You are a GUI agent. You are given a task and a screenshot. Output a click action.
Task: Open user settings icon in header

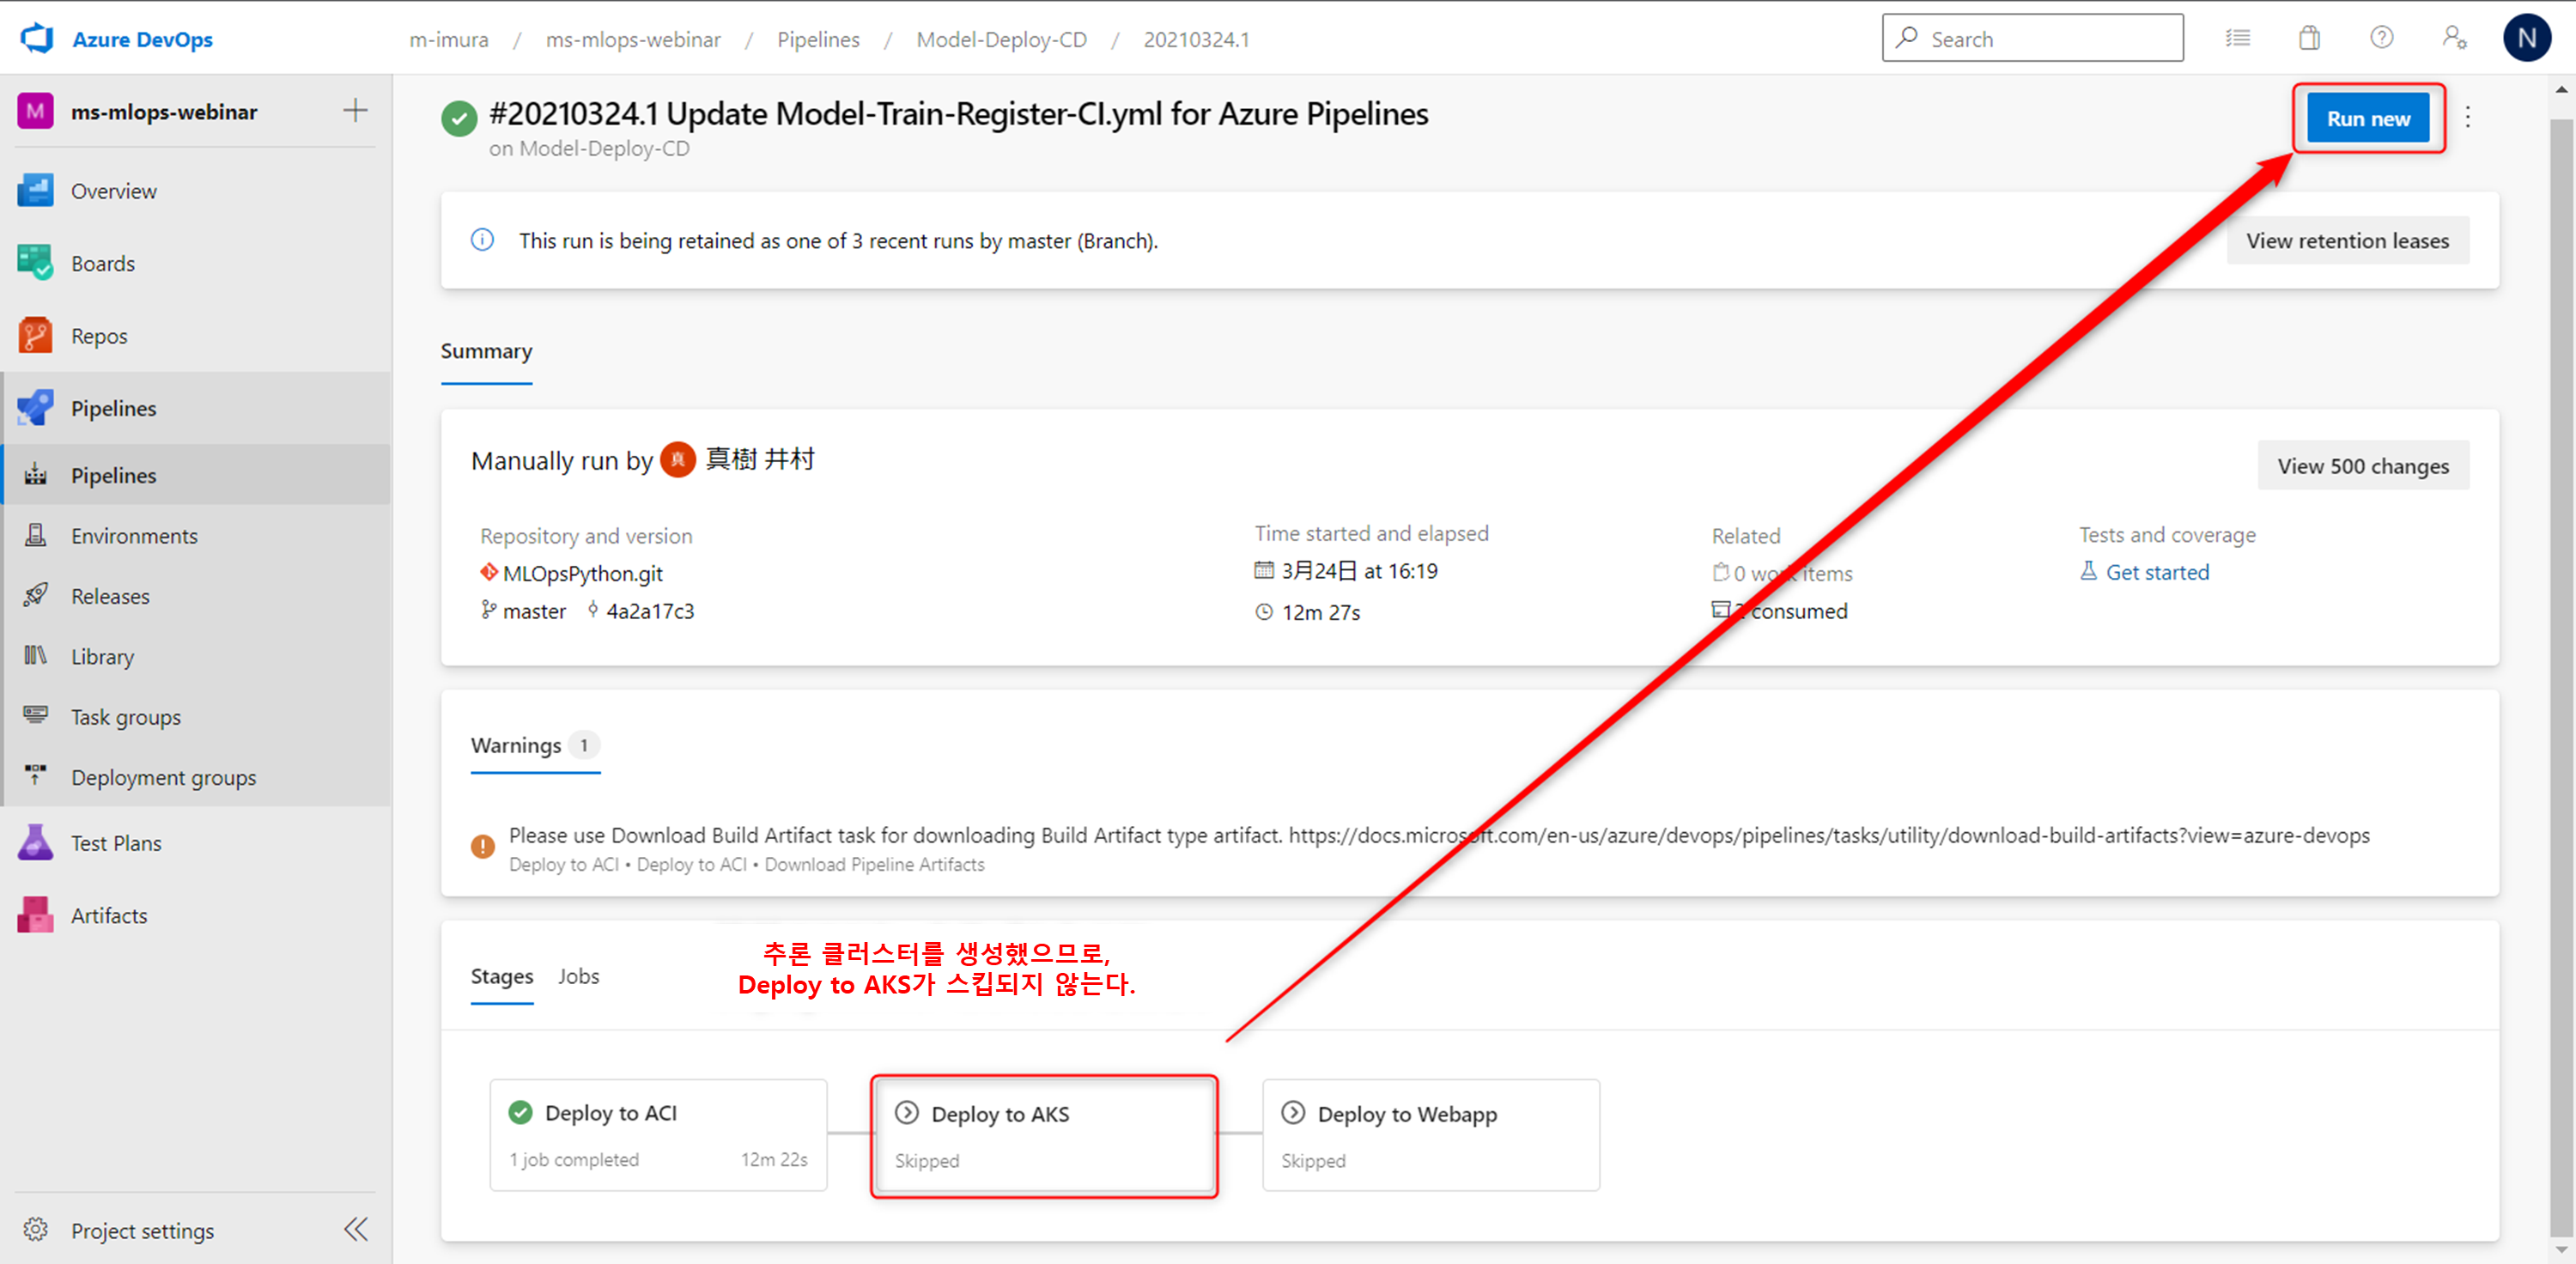point(2454,38)
